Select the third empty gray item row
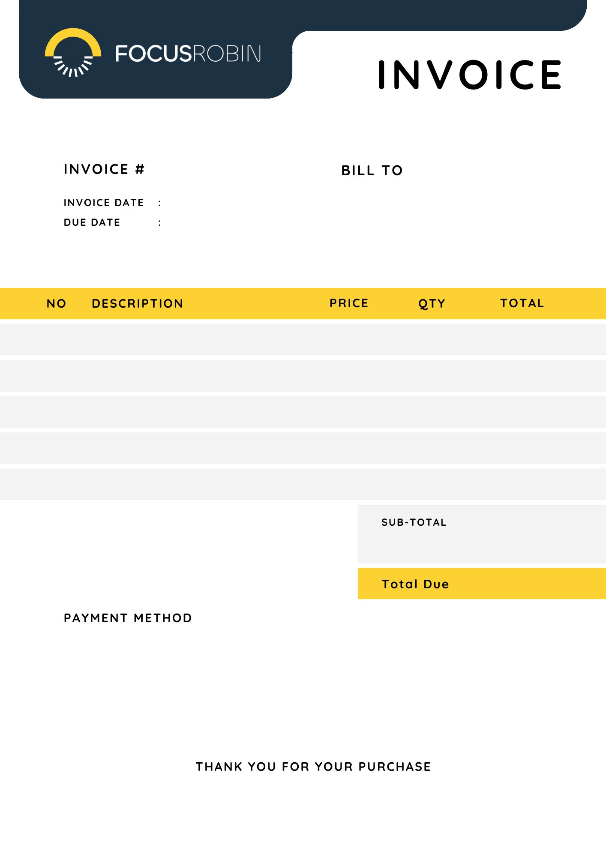 (303, 412)
